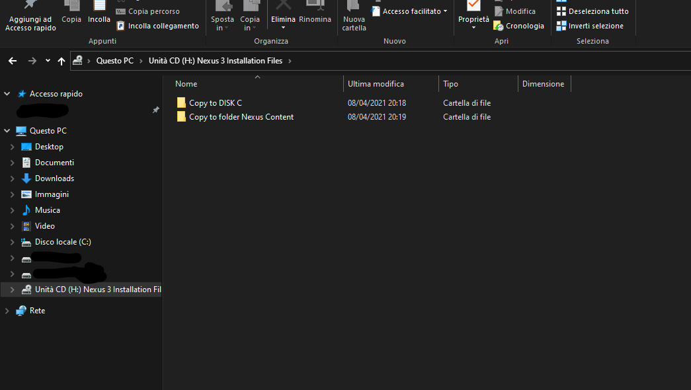Expand the Unità CD (H:) sidebar node
Screen dimensions: 691x390
coord(13,290)
